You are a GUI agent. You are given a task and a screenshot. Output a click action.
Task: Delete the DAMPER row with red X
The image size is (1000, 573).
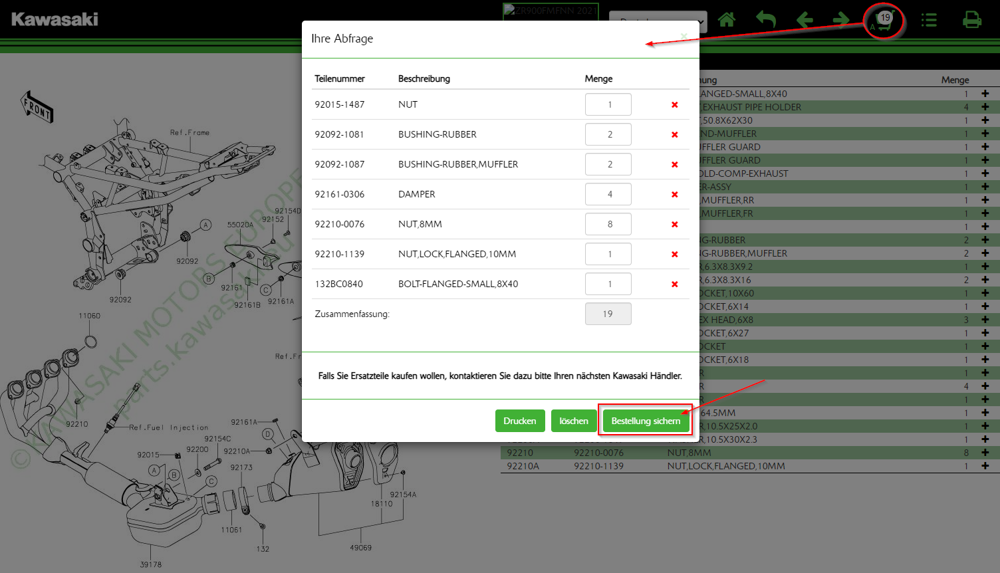click(x=674, y=194)
